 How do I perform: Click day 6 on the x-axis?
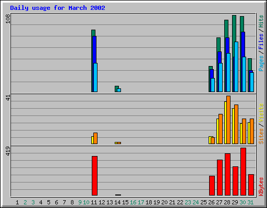56,202
